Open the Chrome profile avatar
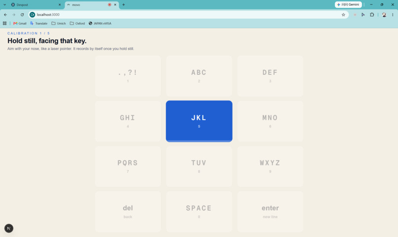Viewport: 398px width, 237px height. 384,15
